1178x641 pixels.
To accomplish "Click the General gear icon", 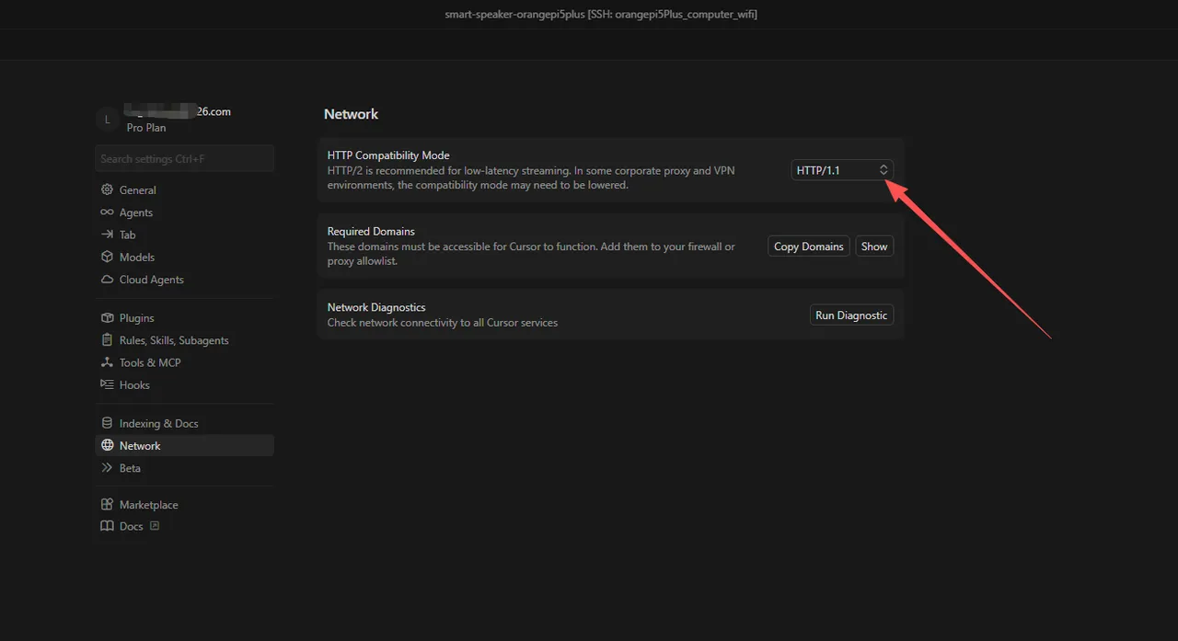I will pos(107,190).
